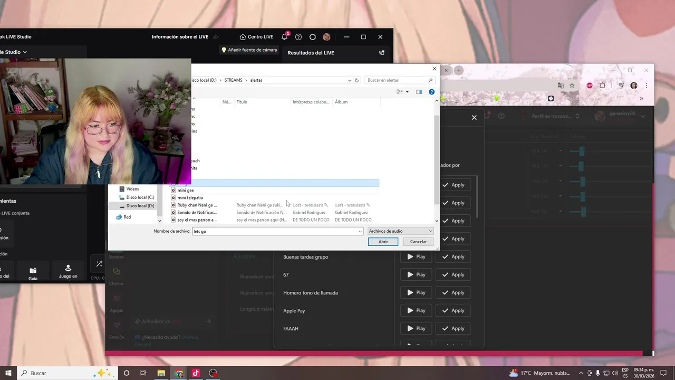This screenshot has width=675, height=380.
Task: Select alertas in the breadcrumb path
Action: [x=256, y=80]
